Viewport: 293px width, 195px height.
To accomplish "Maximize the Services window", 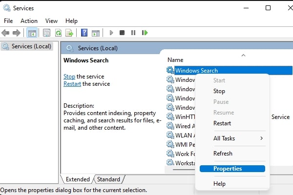I will [268, 8].
